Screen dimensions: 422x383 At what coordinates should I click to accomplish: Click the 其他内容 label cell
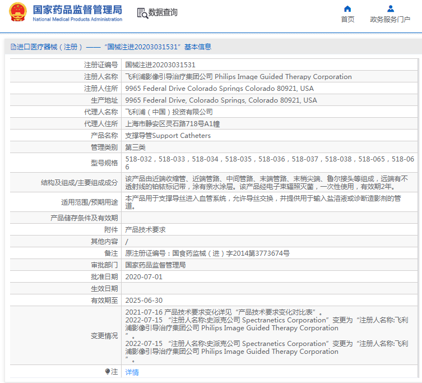pyautogui.click(x=66, y=242)
